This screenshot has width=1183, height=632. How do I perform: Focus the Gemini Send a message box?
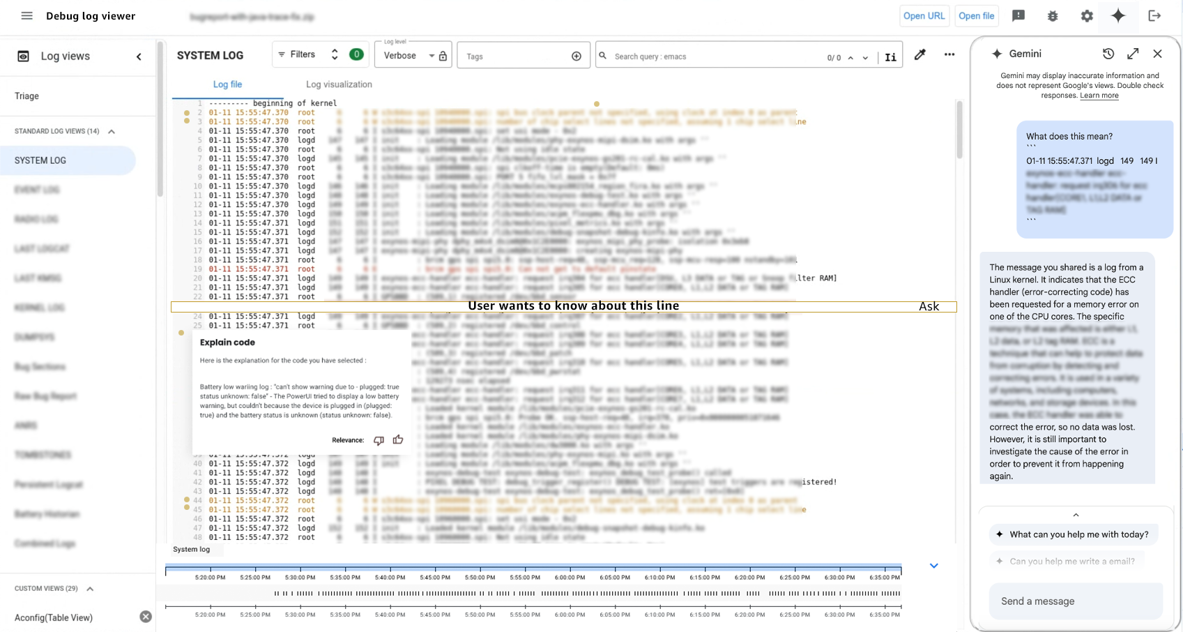(x=1076, y=601)
